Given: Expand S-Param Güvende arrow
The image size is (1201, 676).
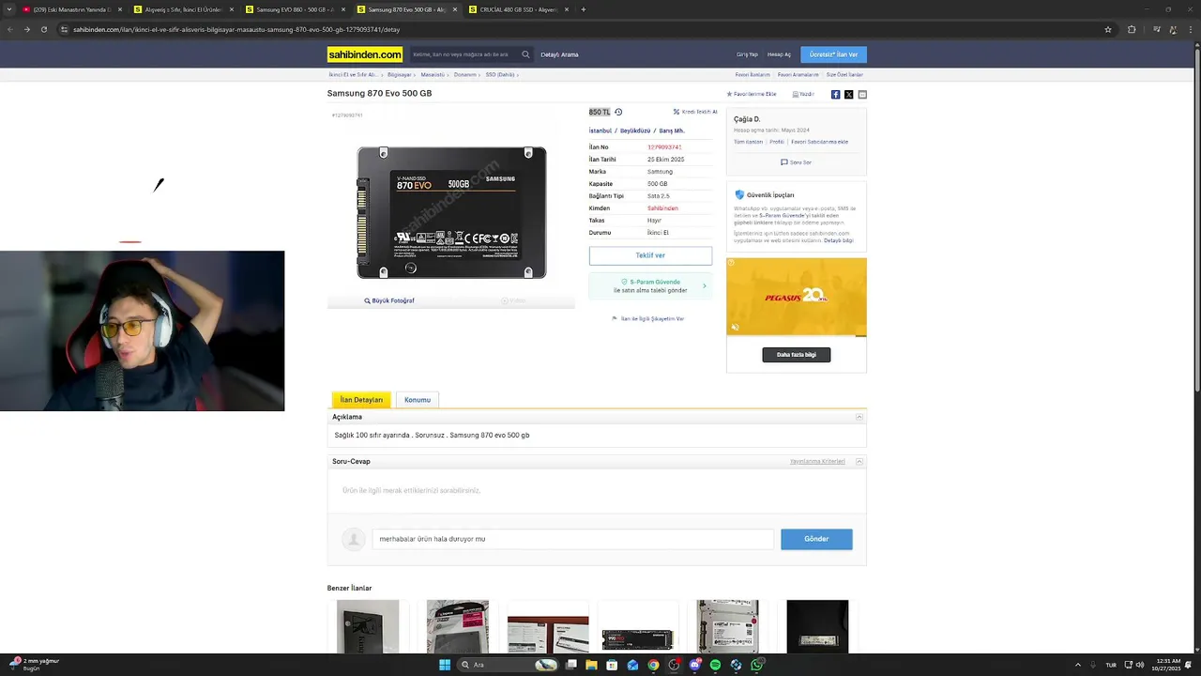Looking at the screenshot, I should (x=705, y=285).
